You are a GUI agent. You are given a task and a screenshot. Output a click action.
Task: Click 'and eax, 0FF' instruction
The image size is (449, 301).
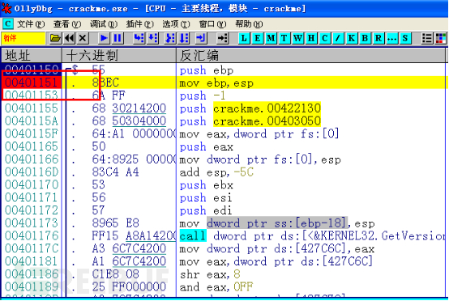[x=216, y=287]
